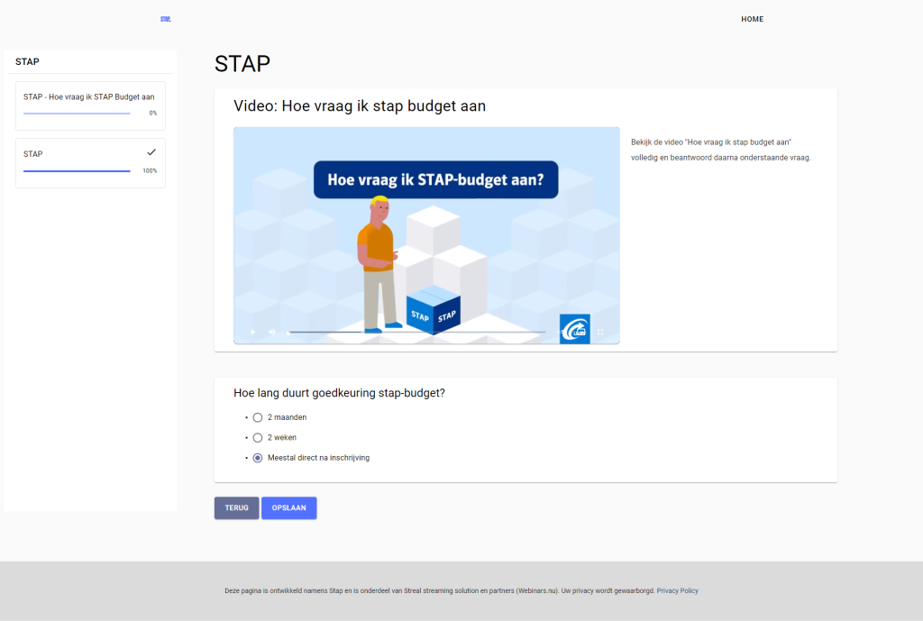Select the '2 maanden' answer
Viewport: 923px width, 621px height.
click(x=257, y=417)
